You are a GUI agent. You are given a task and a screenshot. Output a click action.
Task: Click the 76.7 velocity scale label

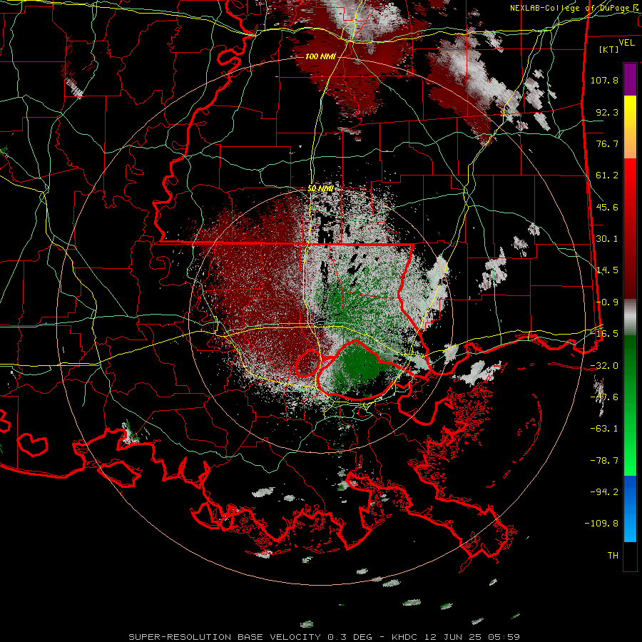pyautogui.click(x=607, y=143)
